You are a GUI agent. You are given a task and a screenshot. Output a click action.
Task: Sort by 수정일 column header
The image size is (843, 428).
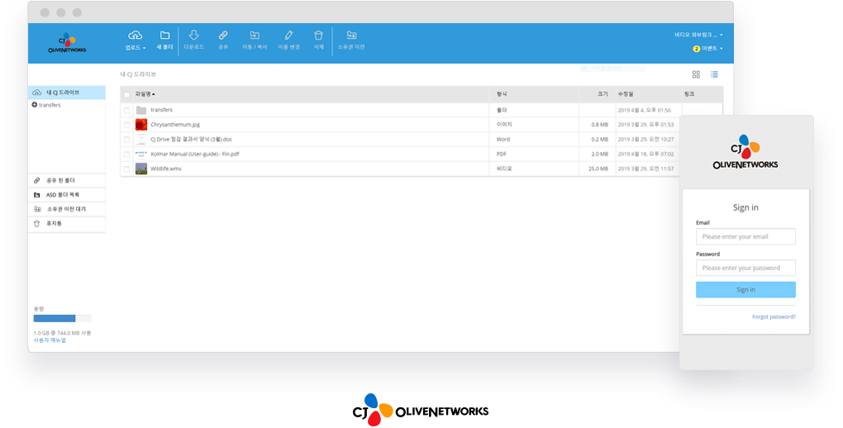(x=626, y=94)
